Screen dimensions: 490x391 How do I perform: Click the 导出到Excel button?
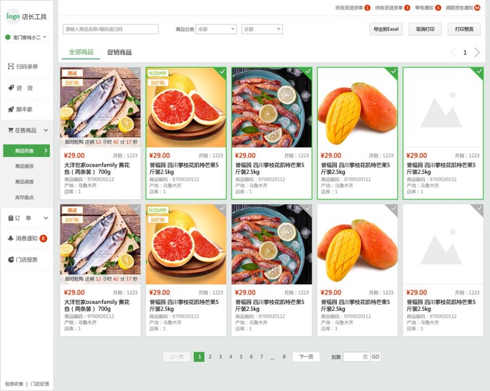[386, 29]
